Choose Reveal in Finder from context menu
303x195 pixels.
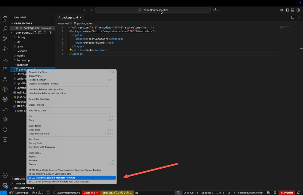(x=37, y=80)
